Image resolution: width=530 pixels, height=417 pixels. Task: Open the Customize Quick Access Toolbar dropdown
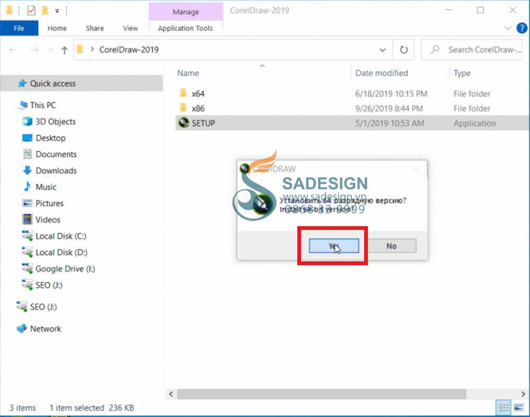(57, 11)
